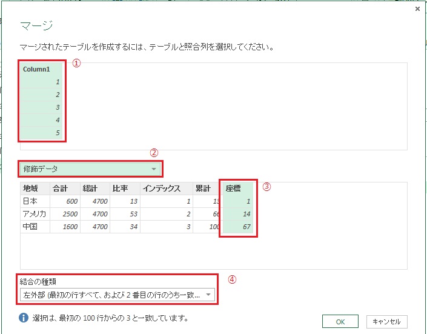This screenshot has width=427, height=334.
Task: Click the キャンセル button
Action: pos(386,322)
